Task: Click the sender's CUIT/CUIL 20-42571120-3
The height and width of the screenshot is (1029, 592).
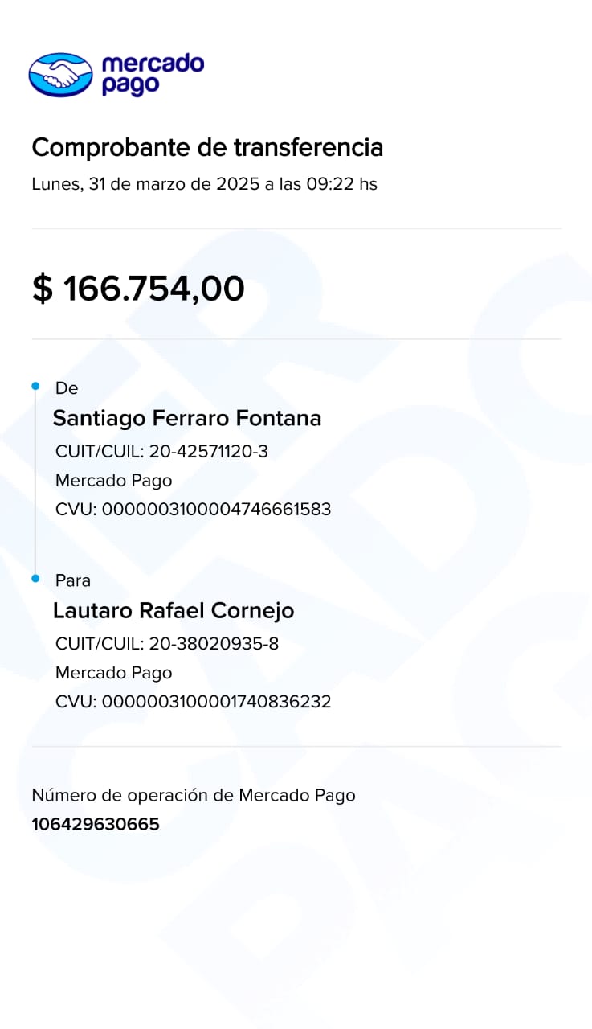Action: (161, 452)
